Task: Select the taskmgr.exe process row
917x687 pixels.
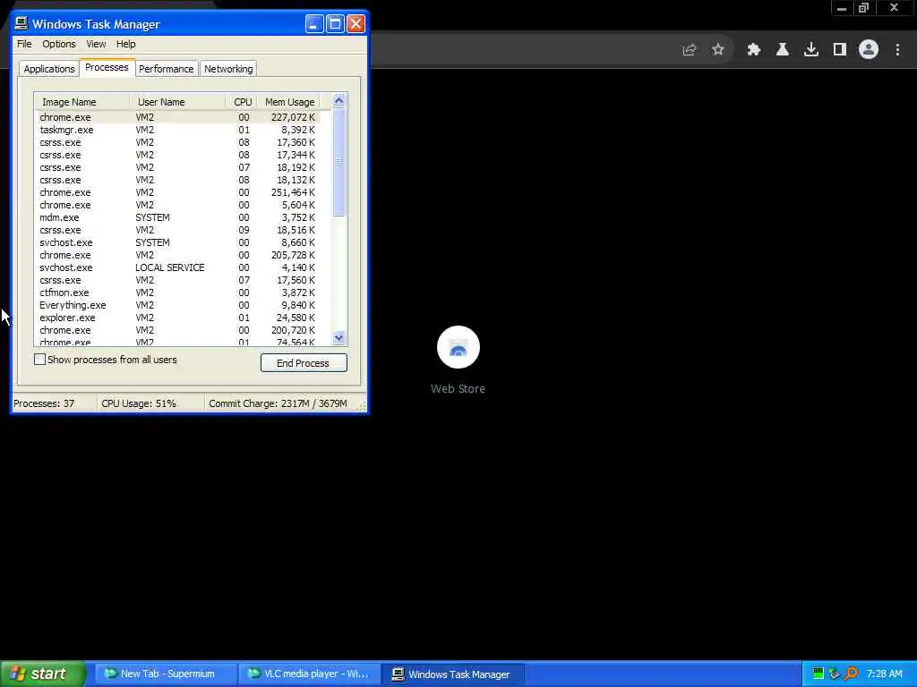Action: click(x=177, y=130)
